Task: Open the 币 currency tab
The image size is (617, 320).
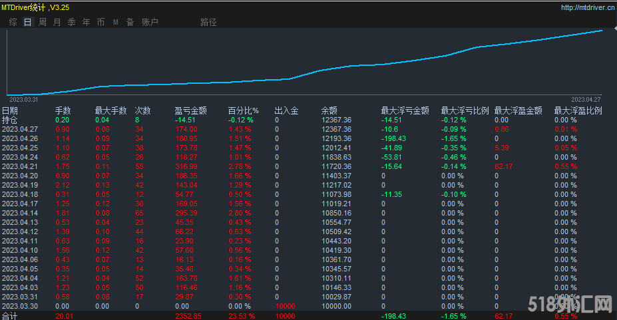Action: coord(101,22)
